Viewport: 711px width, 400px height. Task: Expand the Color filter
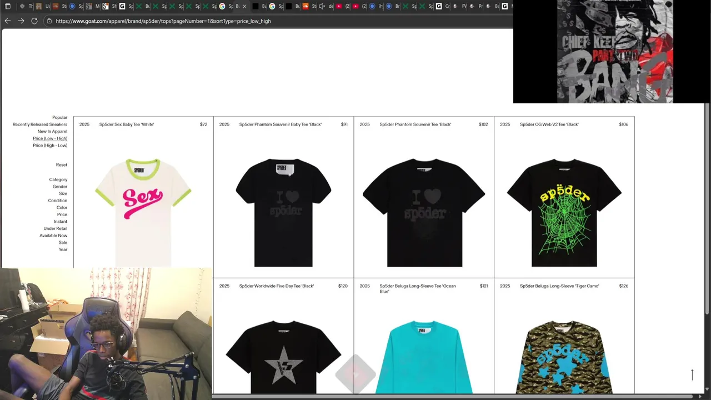click(x=62, y=208)
